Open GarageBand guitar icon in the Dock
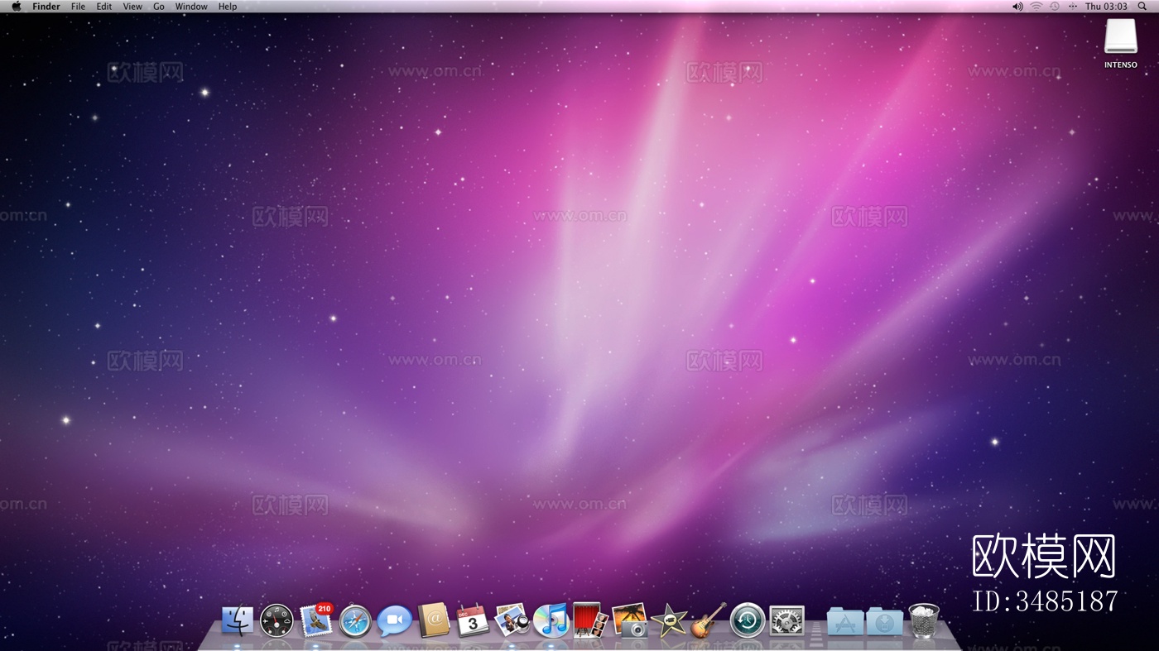 pos(708,620)
